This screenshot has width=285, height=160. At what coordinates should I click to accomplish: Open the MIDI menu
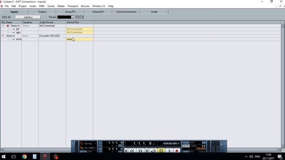pyautogui.click(x=42, y=6)
